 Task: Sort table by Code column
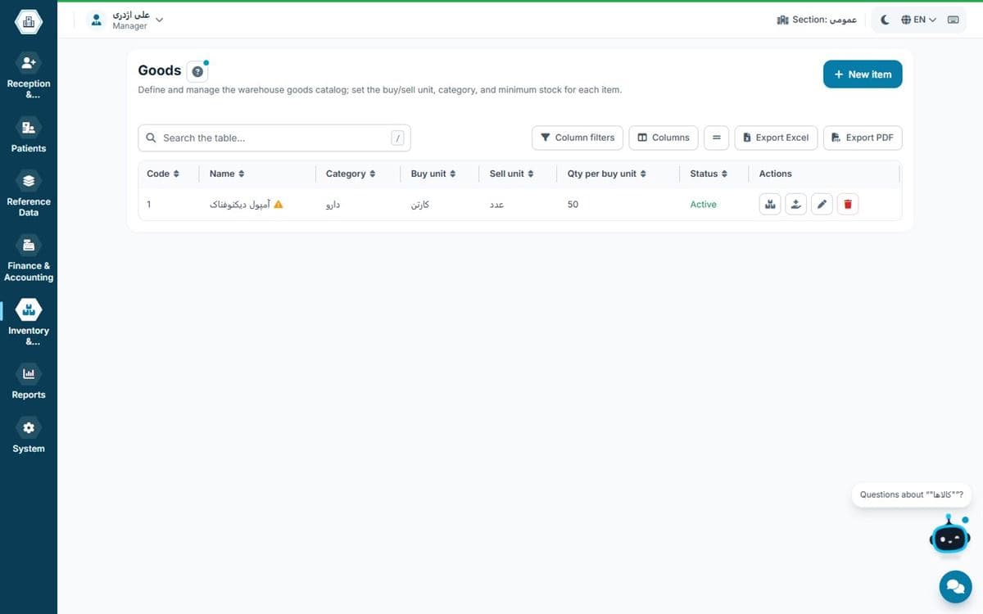coord(162,174)
